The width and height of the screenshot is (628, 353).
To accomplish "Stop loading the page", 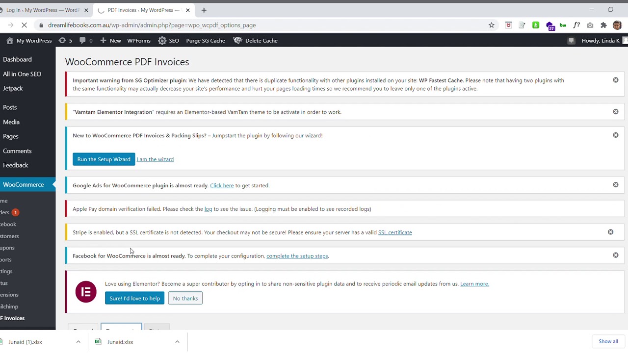I will (x=24, y=25).
